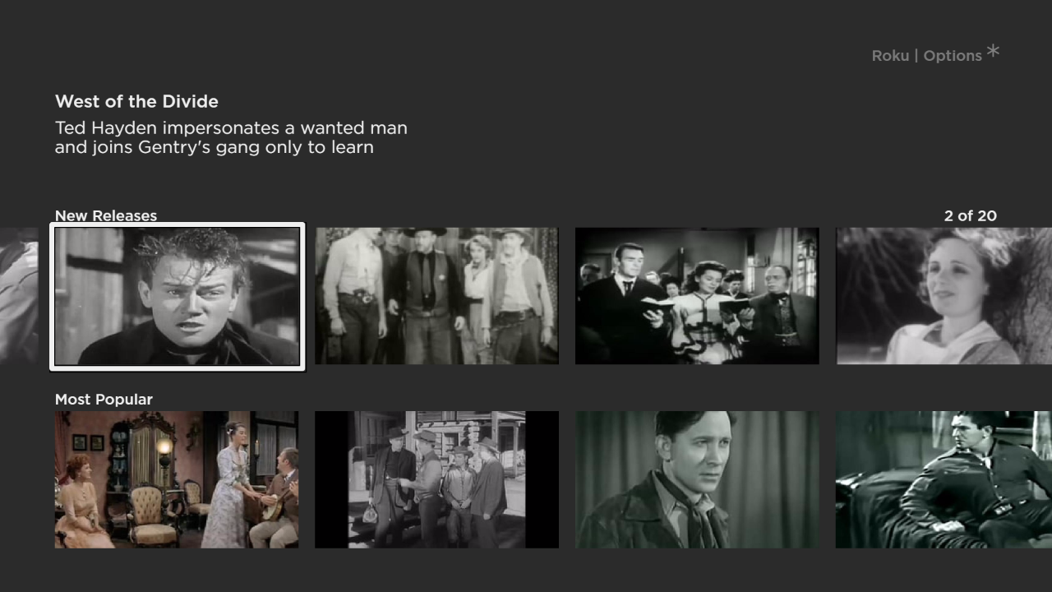The height and width of the screenshot is (592, 1052).
Task: Select the highlighted West of the Divide thumbnail
Action: coord(178,296)
